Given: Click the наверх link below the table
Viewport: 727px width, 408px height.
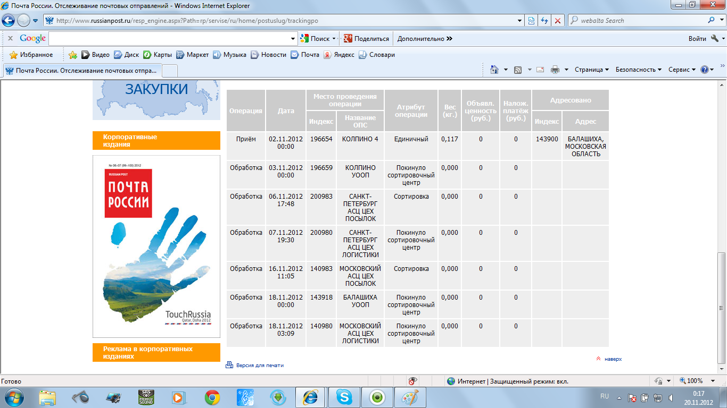Looking at the screenshot, I should (x=613, y=359).
